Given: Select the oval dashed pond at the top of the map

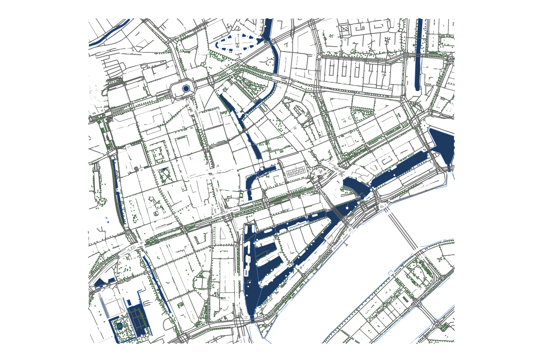Looking at the screenshot, I should click(240, 42).
